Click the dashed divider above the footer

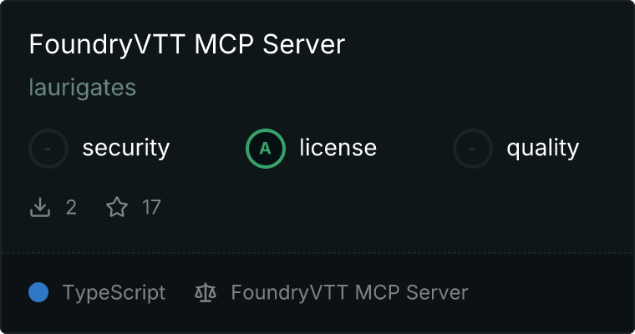[317, 253]
